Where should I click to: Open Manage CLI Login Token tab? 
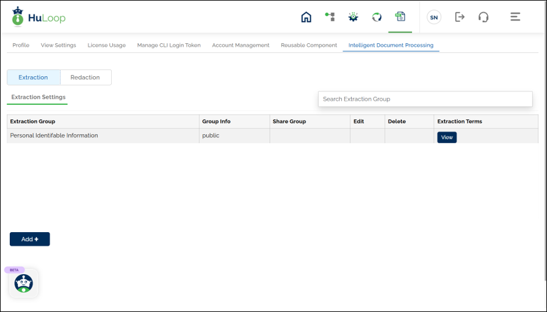coord(168,45)
